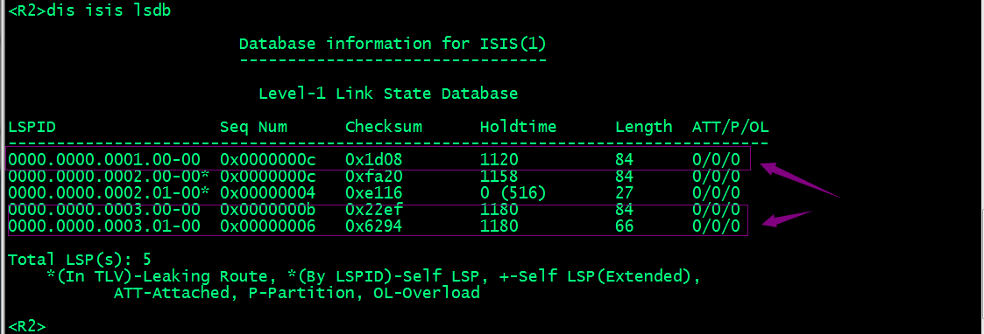Select LSPID 0000.0000.0001.00-00
The image size is (984, 334).
104,160
